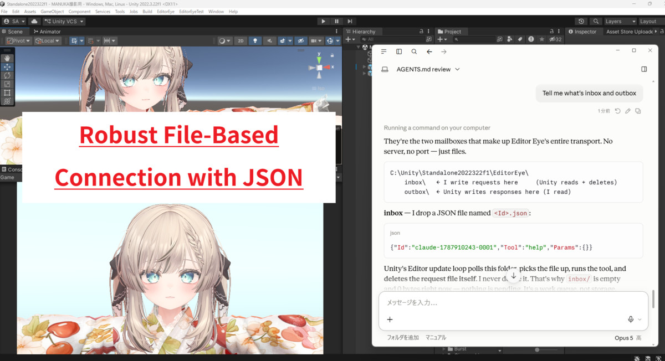665x361 pixels.
Task: Click the microphone voice input icon
Action: pos(631,319)
